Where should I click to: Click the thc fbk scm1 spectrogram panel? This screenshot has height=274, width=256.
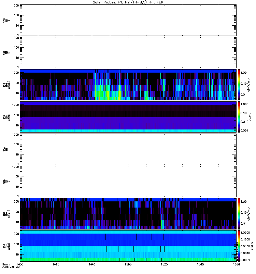tap(128, 246)
